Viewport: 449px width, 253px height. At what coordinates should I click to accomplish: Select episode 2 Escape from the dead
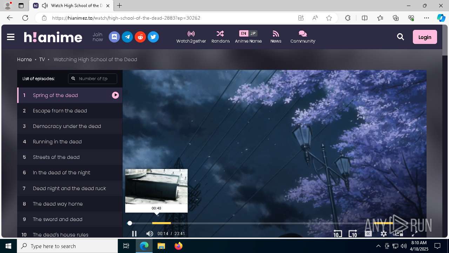pyautogui.click(x=70, y=111)
